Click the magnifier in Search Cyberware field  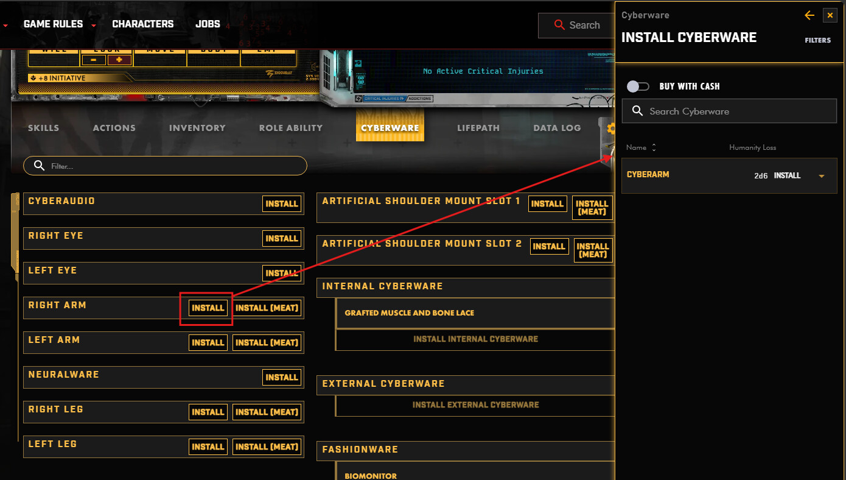pyautogui.click(x=637, y=111)
